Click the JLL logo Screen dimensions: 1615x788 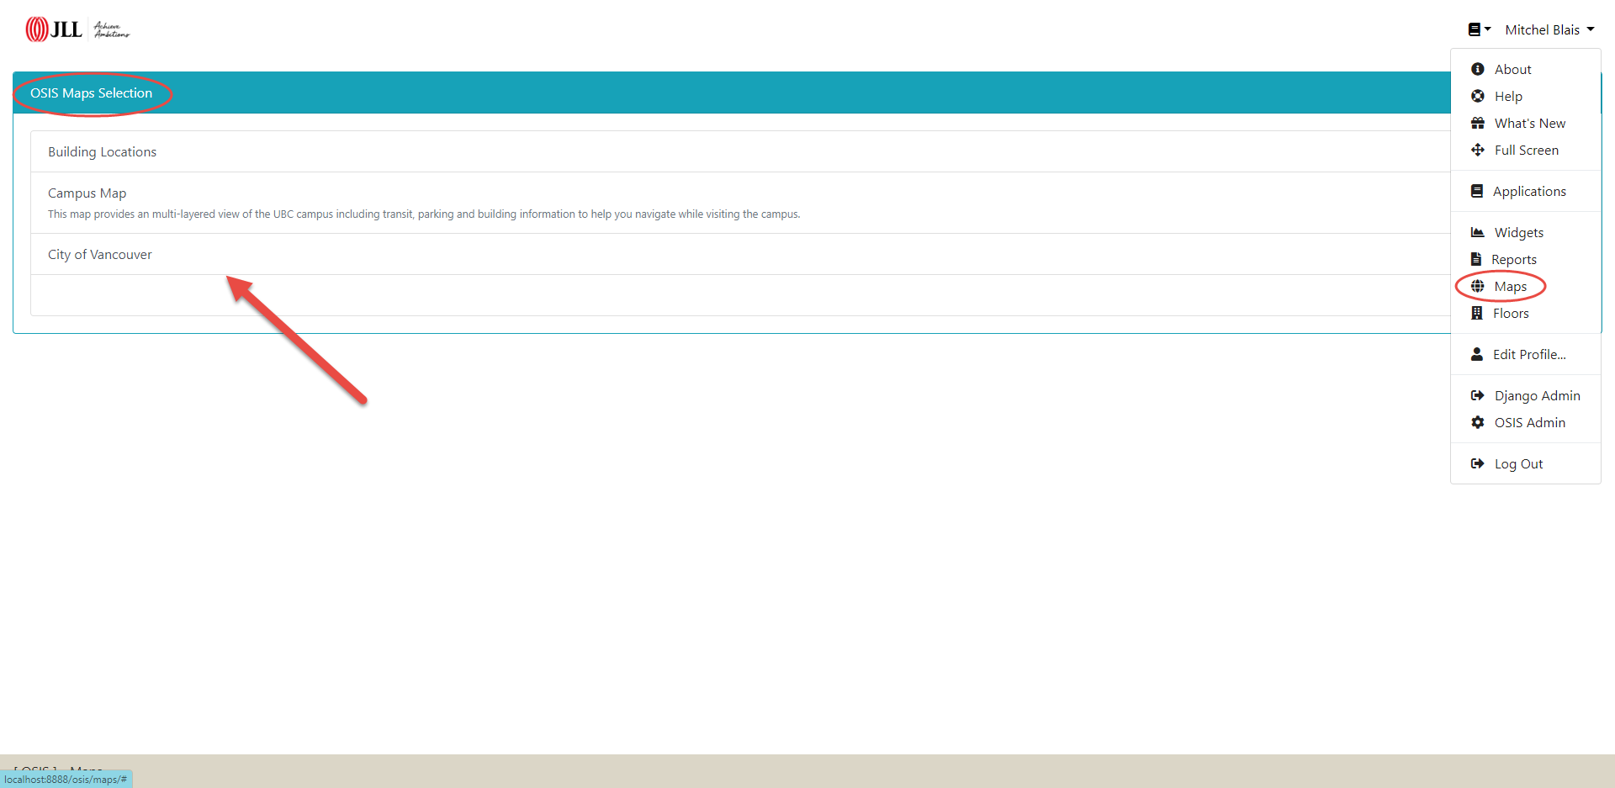(54, 29)
